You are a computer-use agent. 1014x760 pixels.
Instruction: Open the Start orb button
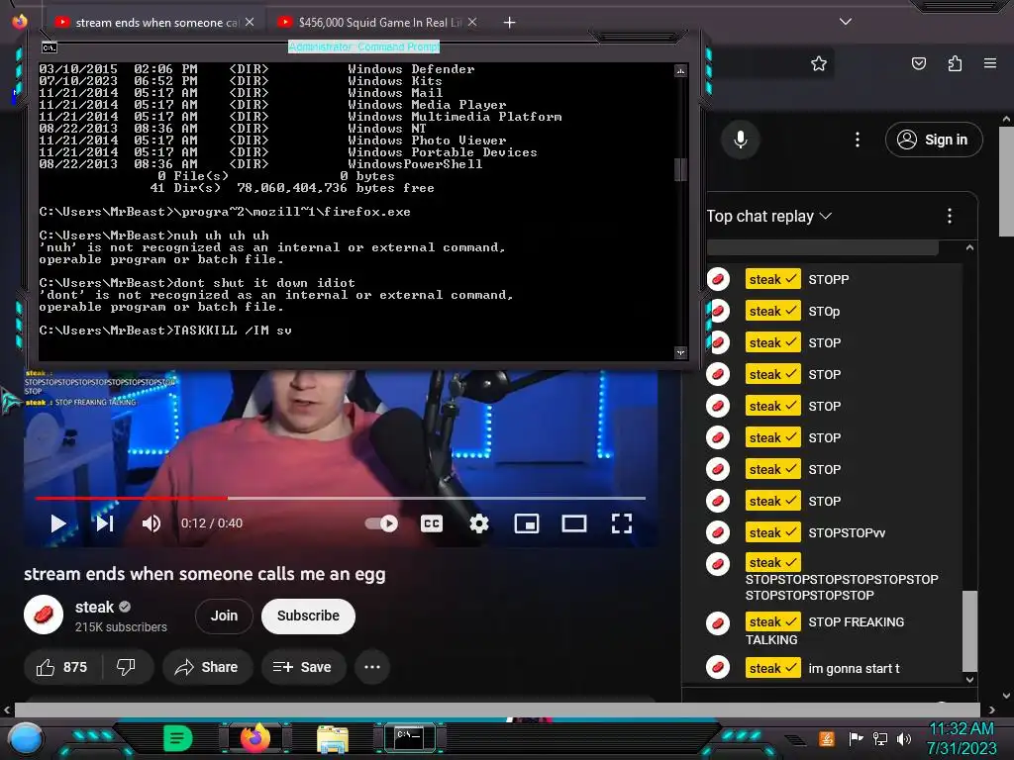[26, 740]
